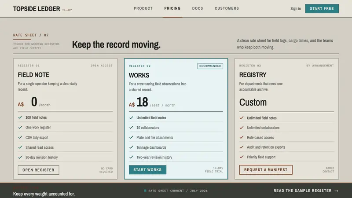The image size is (352, 198).
Task: Click the checkmark beside One work register
Action: click(x=20, y=127)
